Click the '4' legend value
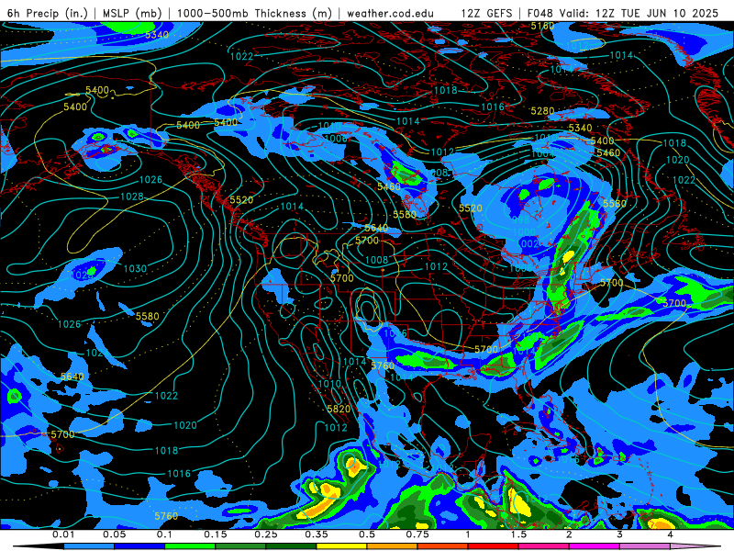 [x=671, y=534]
